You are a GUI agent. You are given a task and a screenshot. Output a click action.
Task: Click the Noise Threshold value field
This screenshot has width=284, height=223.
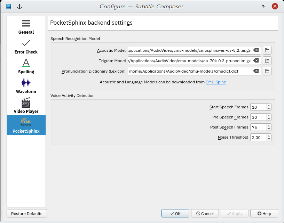click(259, 137)
